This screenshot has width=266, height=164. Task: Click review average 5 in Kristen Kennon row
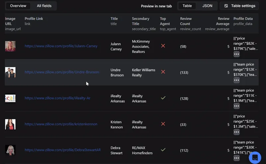pos(228,125)
